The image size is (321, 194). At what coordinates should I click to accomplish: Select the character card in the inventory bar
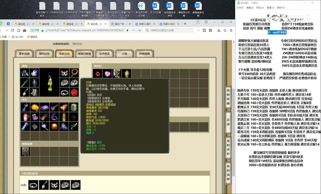[117, 74]
